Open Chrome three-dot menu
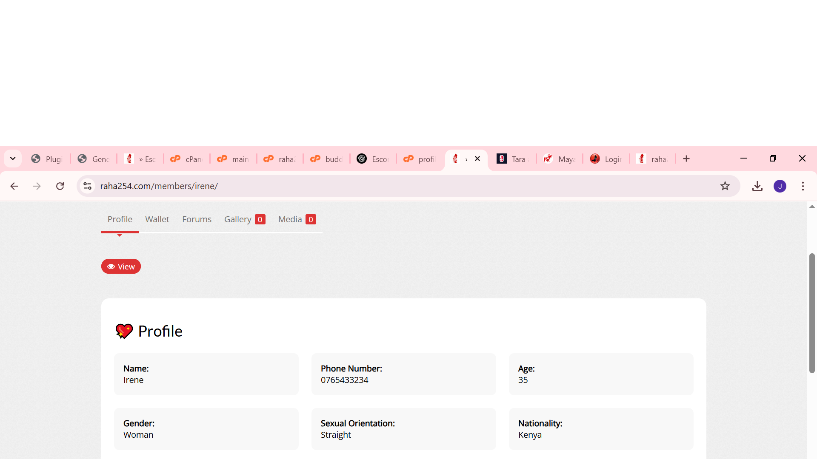 803,186
